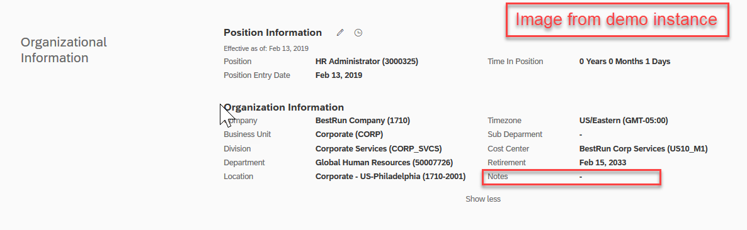
Task: Click the Retirement date Feb 15, 2033
Action: tap(603, 163)
